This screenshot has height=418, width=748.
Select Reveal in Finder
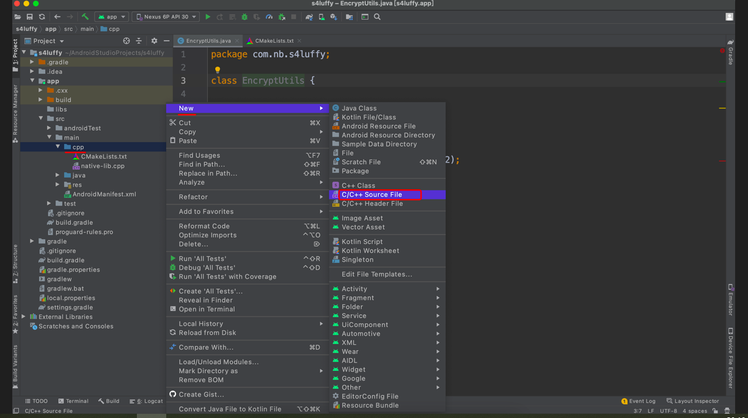point(247,300)
